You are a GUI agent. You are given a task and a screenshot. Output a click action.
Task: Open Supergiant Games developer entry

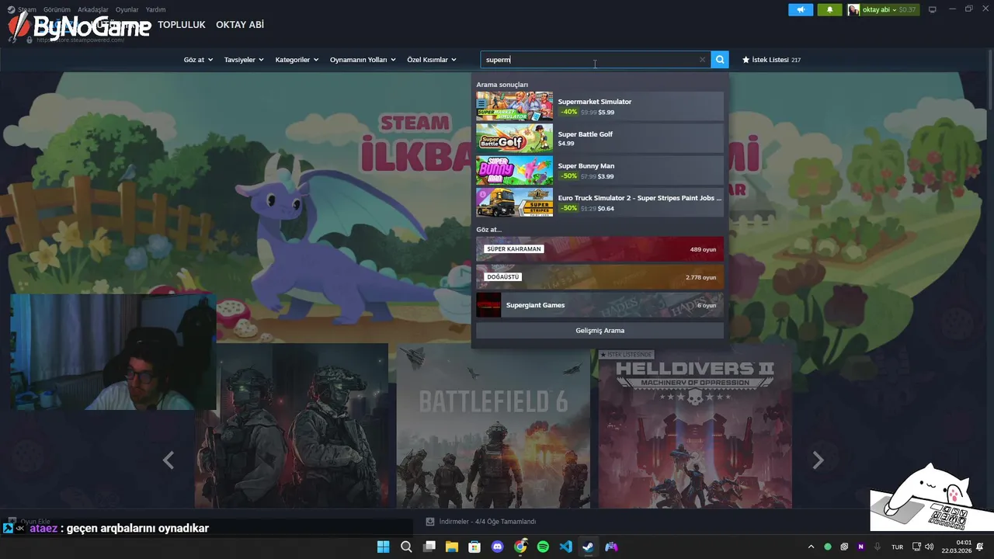click(x=600, y=305)
